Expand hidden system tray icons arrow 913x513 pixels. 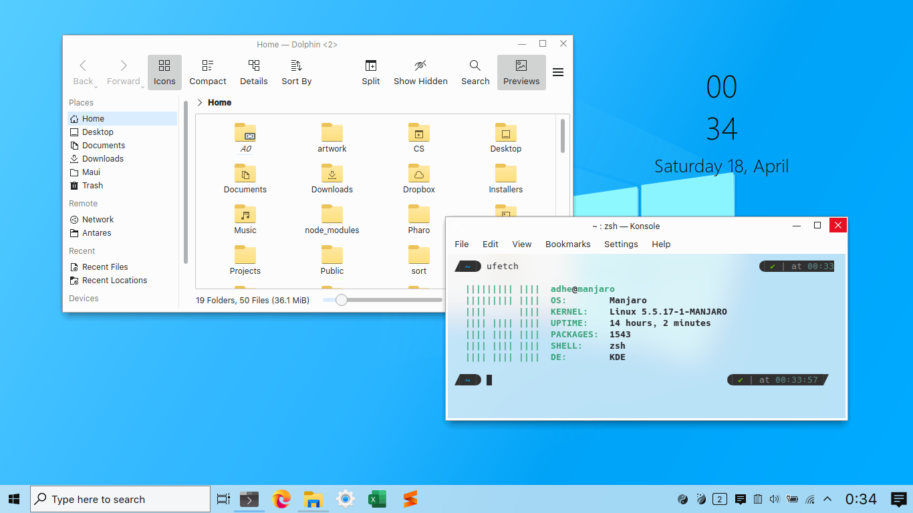coord(827,499)
